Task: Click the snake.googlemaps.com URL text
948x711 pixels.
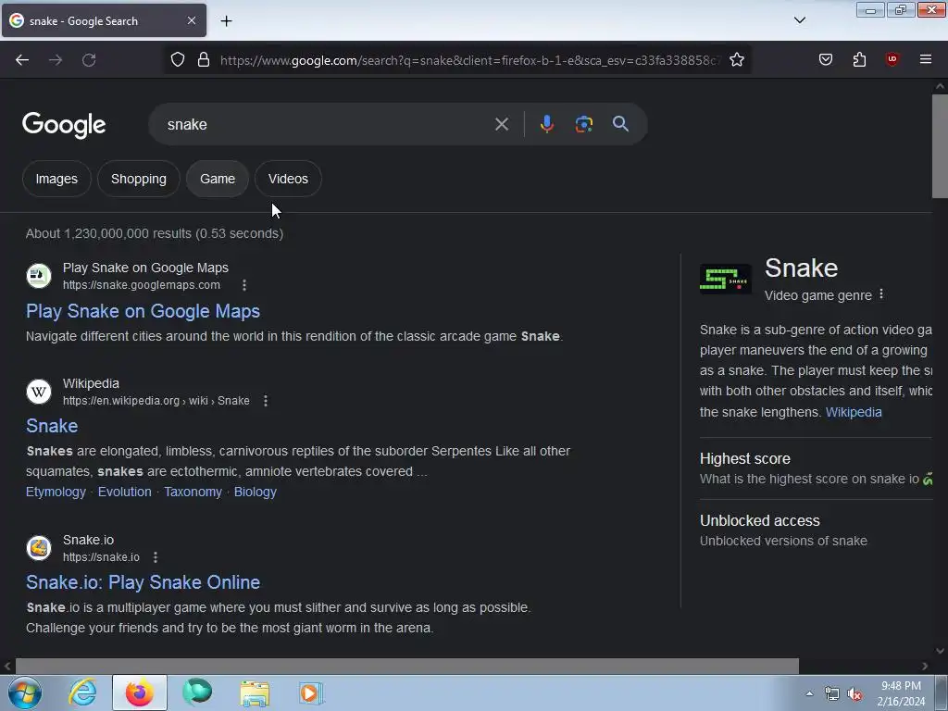Action: [142, 285]
